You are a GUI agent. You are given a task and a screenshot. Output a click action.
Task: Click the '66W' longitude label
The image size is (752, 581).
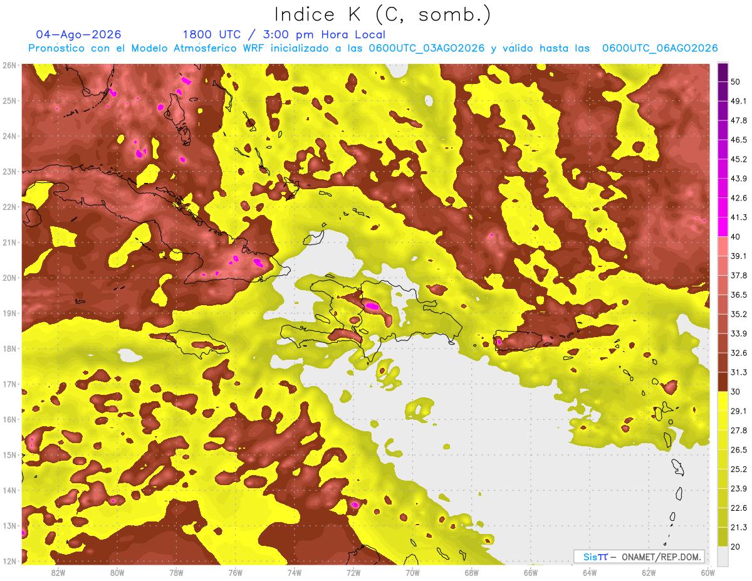[531, 572]
